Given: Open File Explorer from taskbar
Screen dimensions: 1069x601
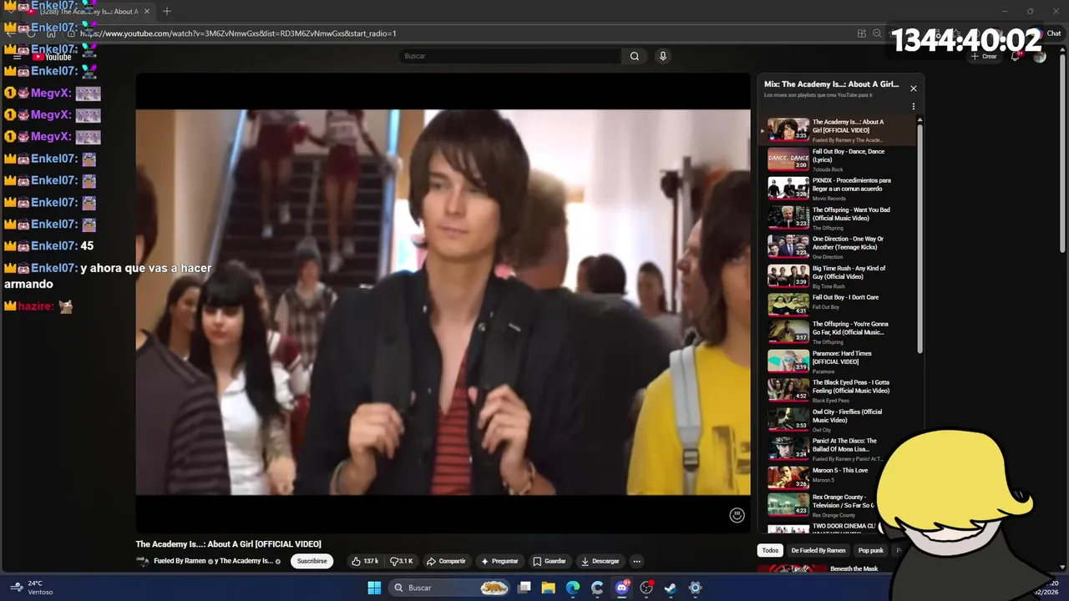Looking at the screenshot, I should pyautogui.click(x=549, y=588).
